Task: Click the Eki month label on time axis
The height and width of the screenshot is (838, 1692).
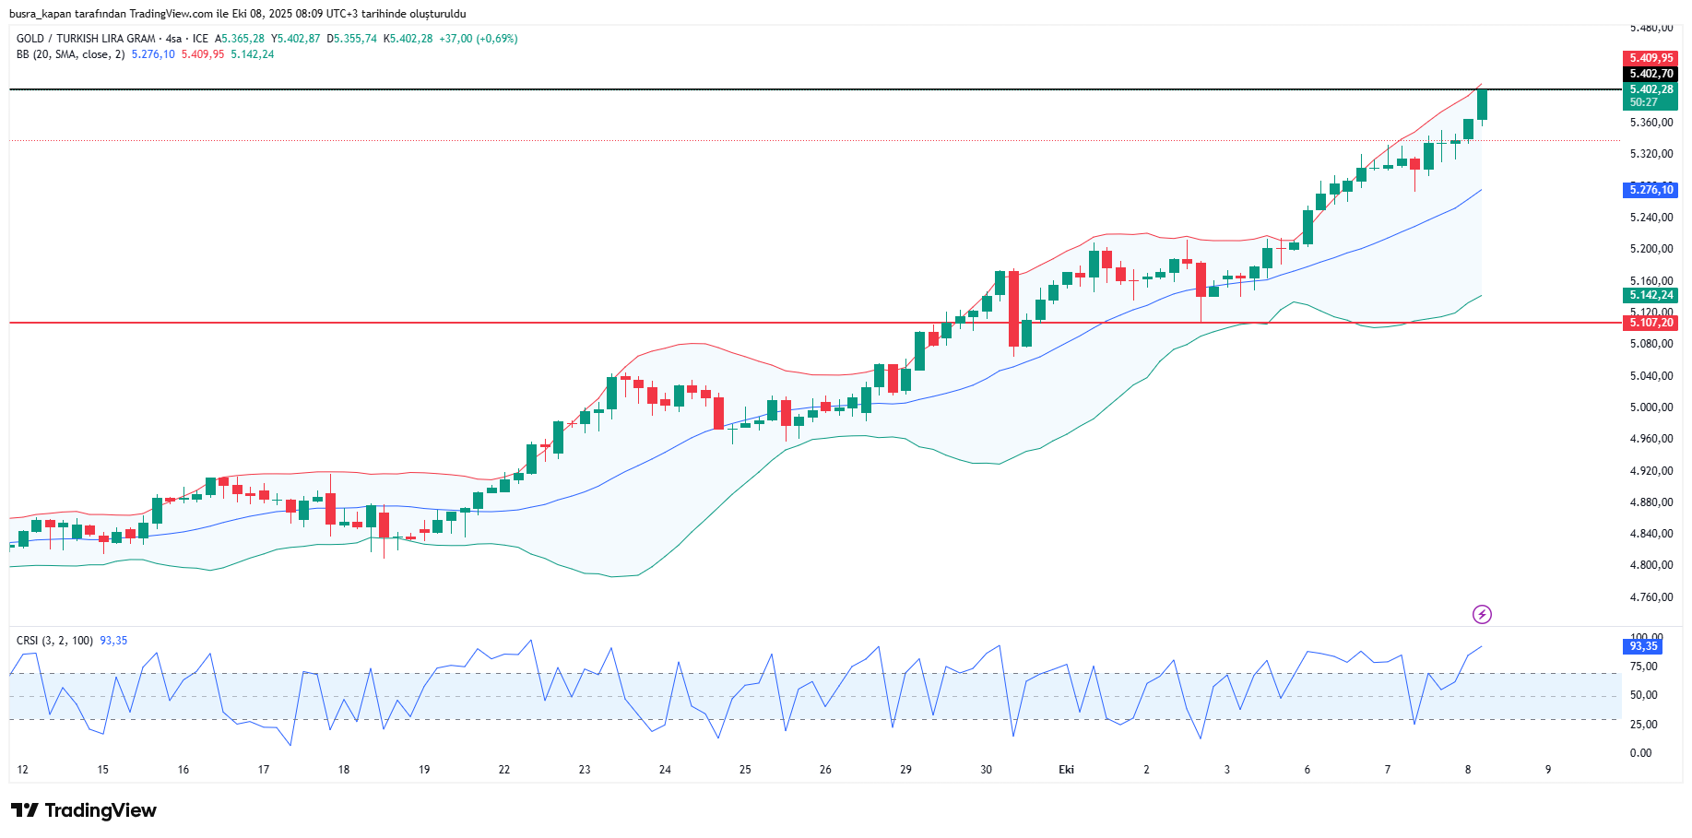Action: tap(1066, 770)
